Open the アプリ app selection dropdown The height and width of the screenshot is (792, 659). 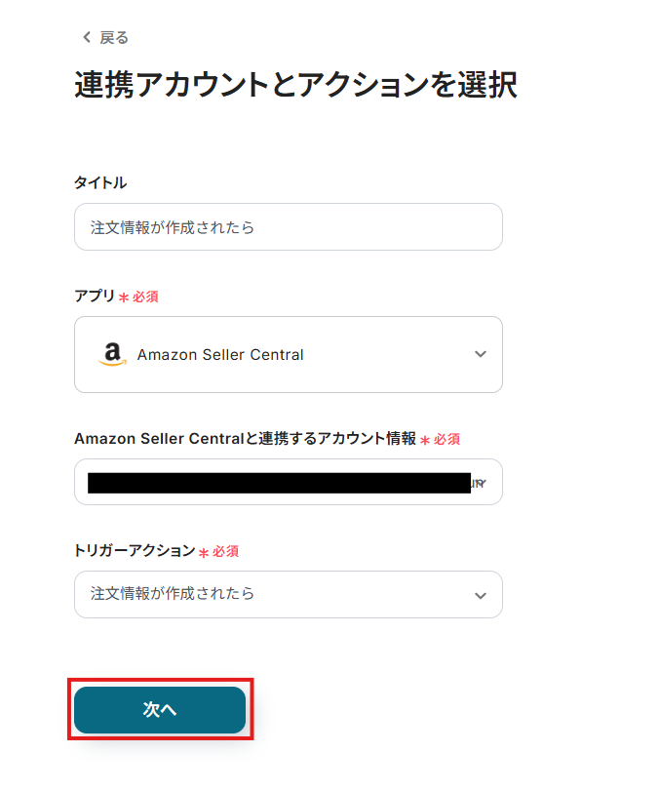coord(289,354)
